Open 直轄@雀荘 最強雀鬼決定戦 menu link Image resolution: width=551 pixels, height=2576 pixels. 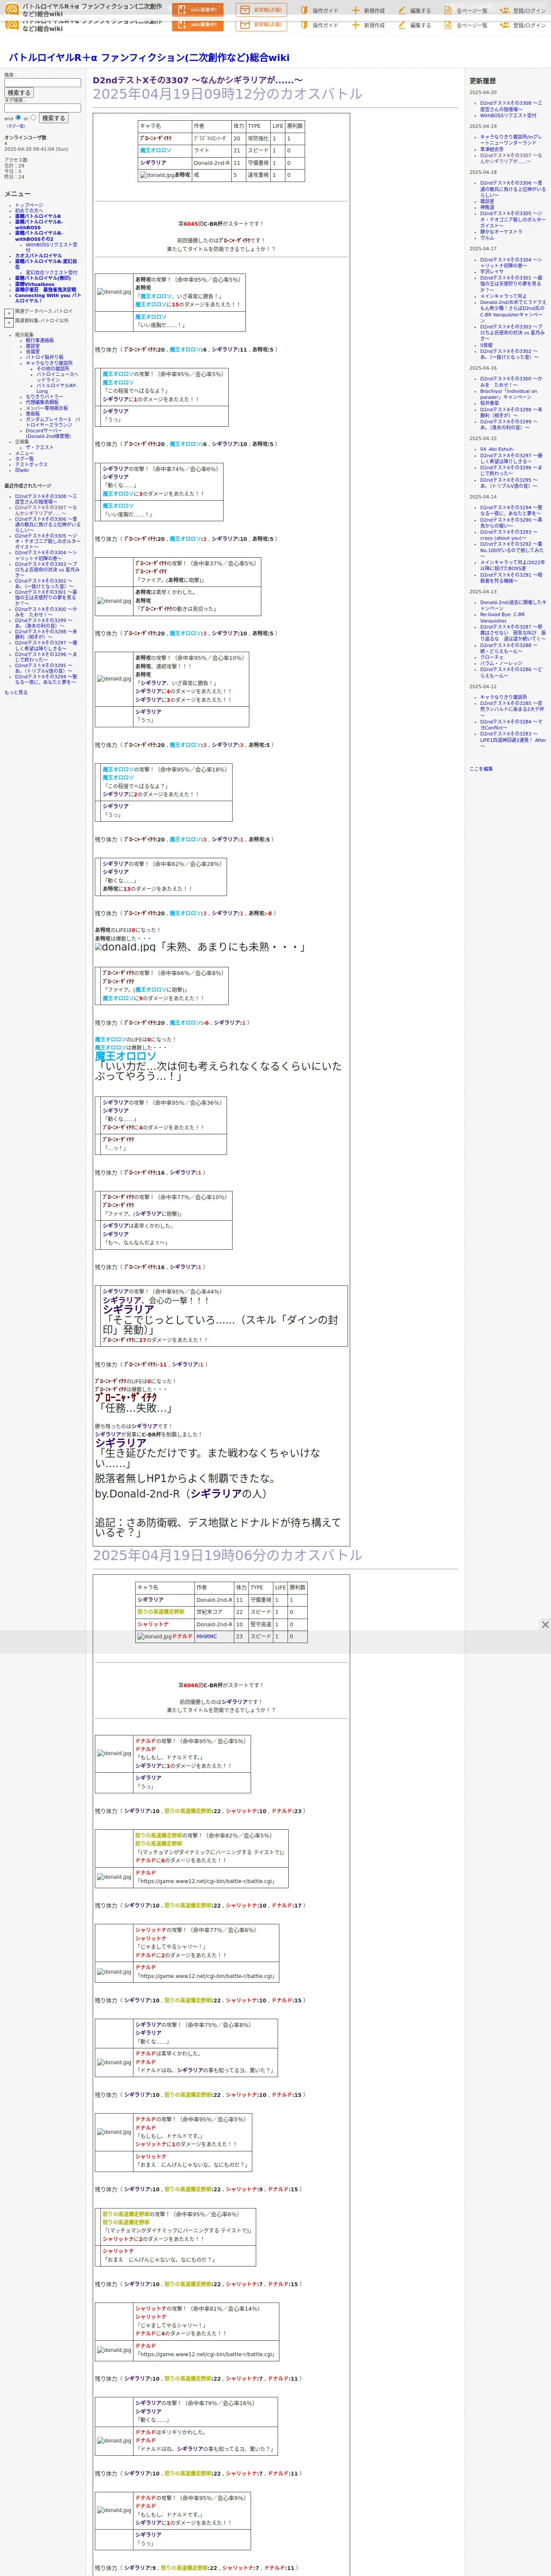coord(45,290)
